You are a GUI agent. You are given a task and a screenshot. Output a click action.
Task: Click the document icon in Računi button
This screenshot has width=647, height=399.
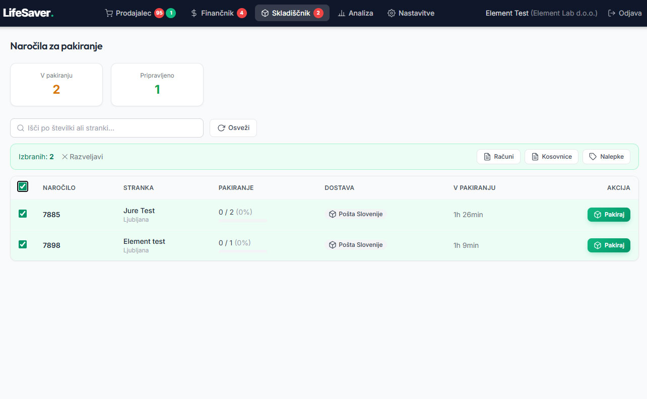point(487,157)
